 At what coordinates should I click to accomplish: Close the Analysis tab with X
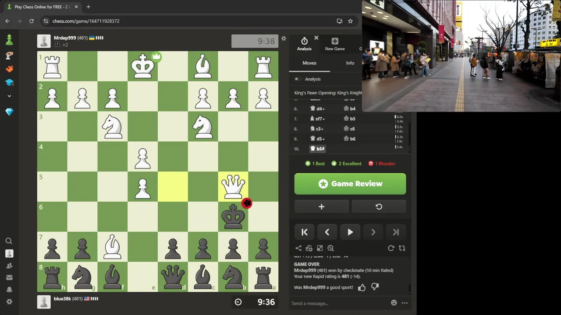(316, 38)
